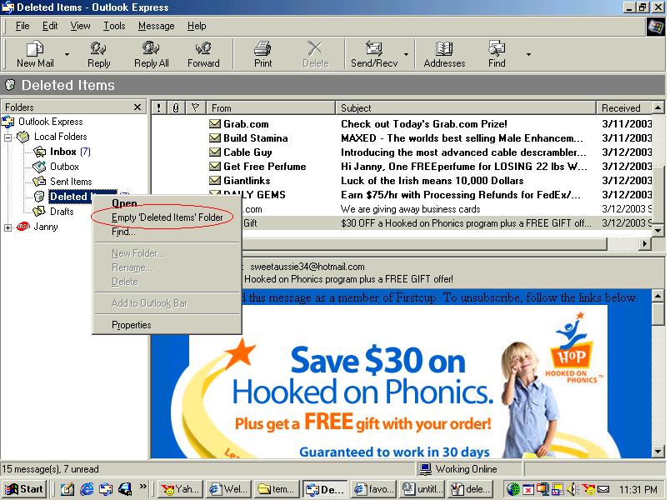Click the New Mail toolbar icon

[35, 48]
